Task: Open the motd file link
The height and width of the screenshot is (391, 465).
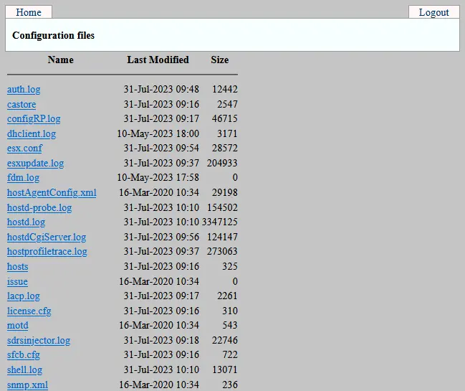Action: 18,326
